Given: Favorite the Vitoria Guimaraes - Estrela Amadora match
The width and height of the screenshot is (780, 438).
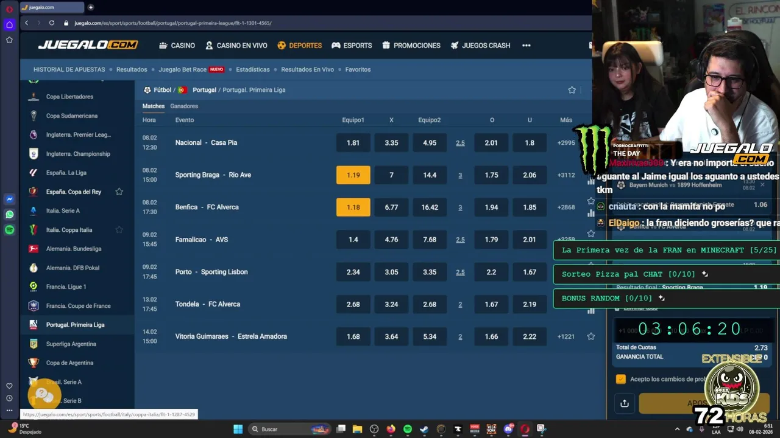Looking at the screenshot, I should (x=590, y=336).
